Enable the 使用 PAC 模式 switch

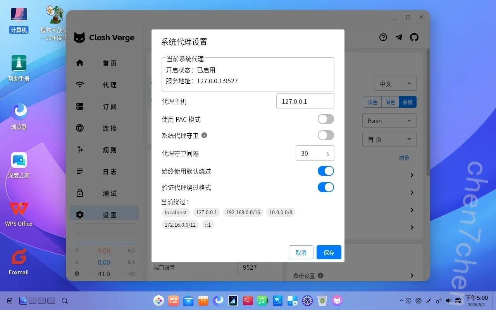[x=326, y=119]
